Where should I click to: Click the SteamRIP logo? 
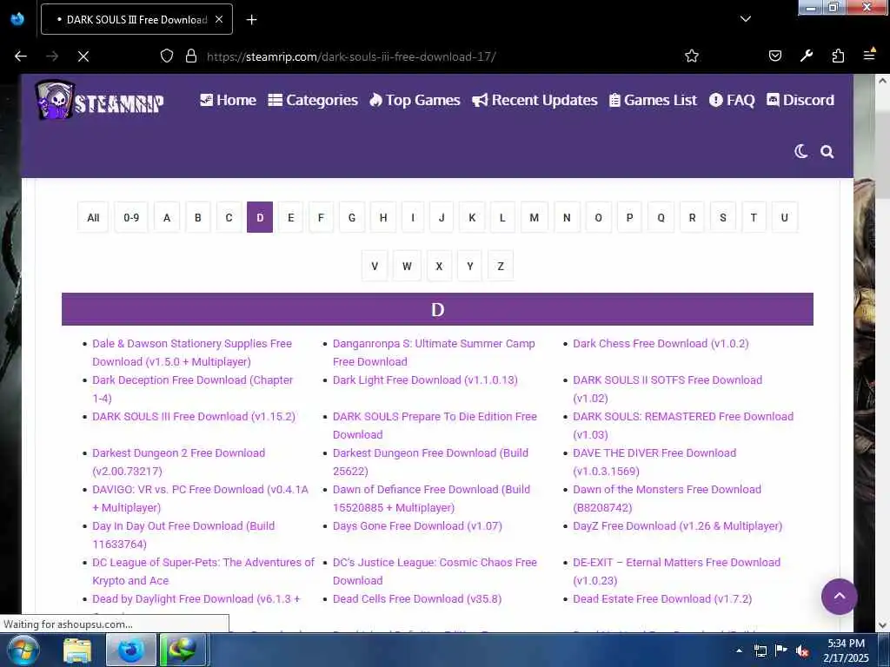coord(100,101)
